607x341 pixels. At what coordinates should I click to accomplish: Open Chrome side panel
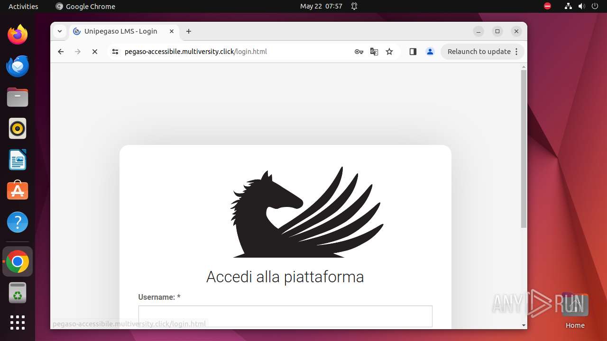(413, 52)
